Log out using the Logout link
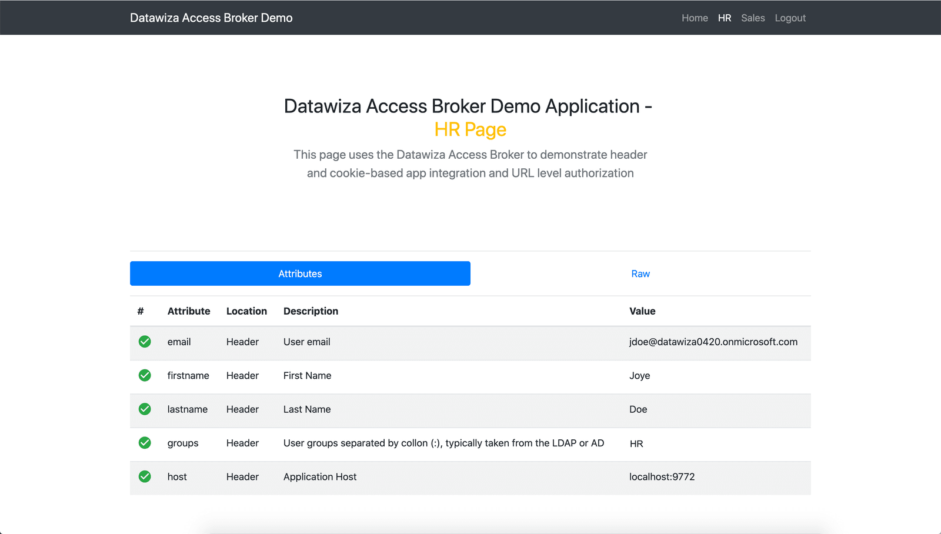 790,18
